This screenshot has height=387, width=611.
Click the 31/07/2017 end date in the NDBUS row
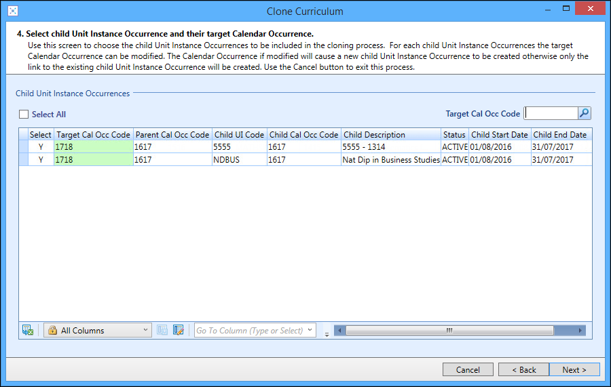coord(561,159)
